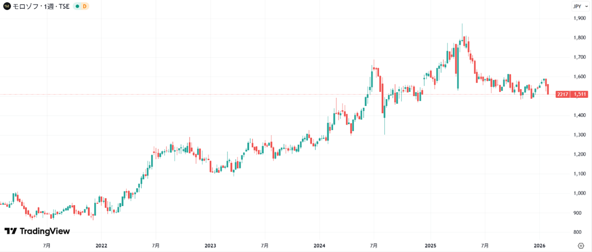Click the Morozoff company logo icon
592x252 pixels.
tap(7, 6)
